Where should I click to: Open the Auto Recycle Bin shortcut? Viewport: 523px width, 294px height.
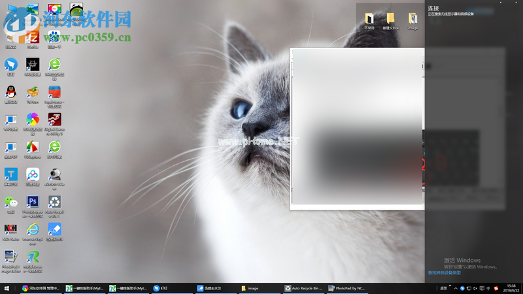coord(54,206)
